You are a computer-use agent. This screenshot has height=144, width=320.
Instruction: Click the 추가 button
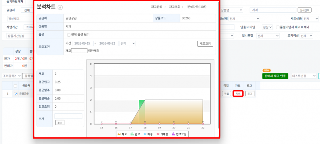coord(60,122)
